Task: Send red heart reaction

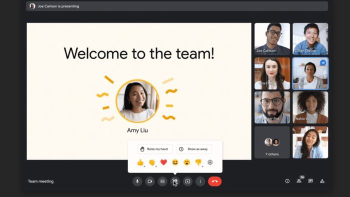Action: [x=163, y=162]
